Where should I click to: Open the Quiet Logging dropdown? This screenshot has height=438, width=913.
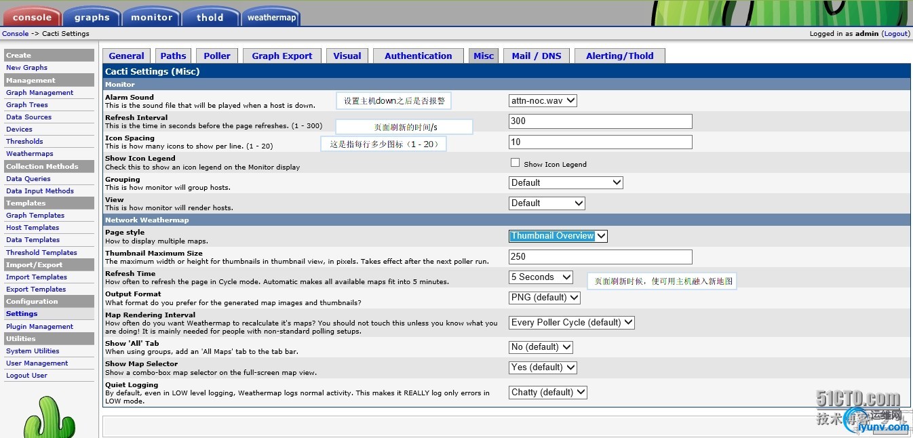[x=548, y=392]
